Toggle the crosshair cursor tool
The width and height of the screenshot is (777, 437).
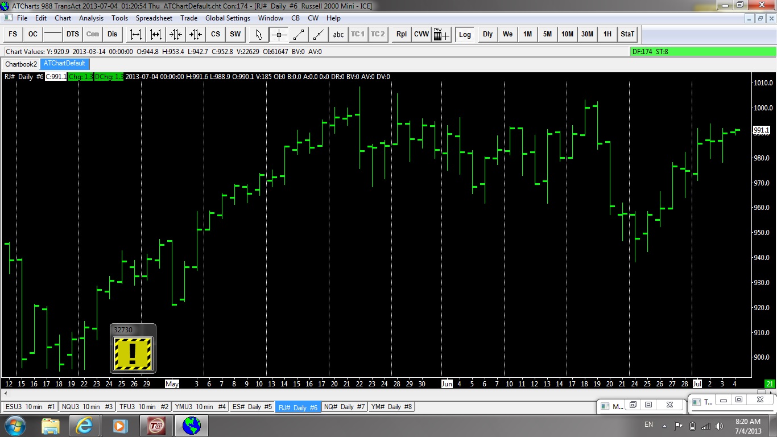(279, 34)
